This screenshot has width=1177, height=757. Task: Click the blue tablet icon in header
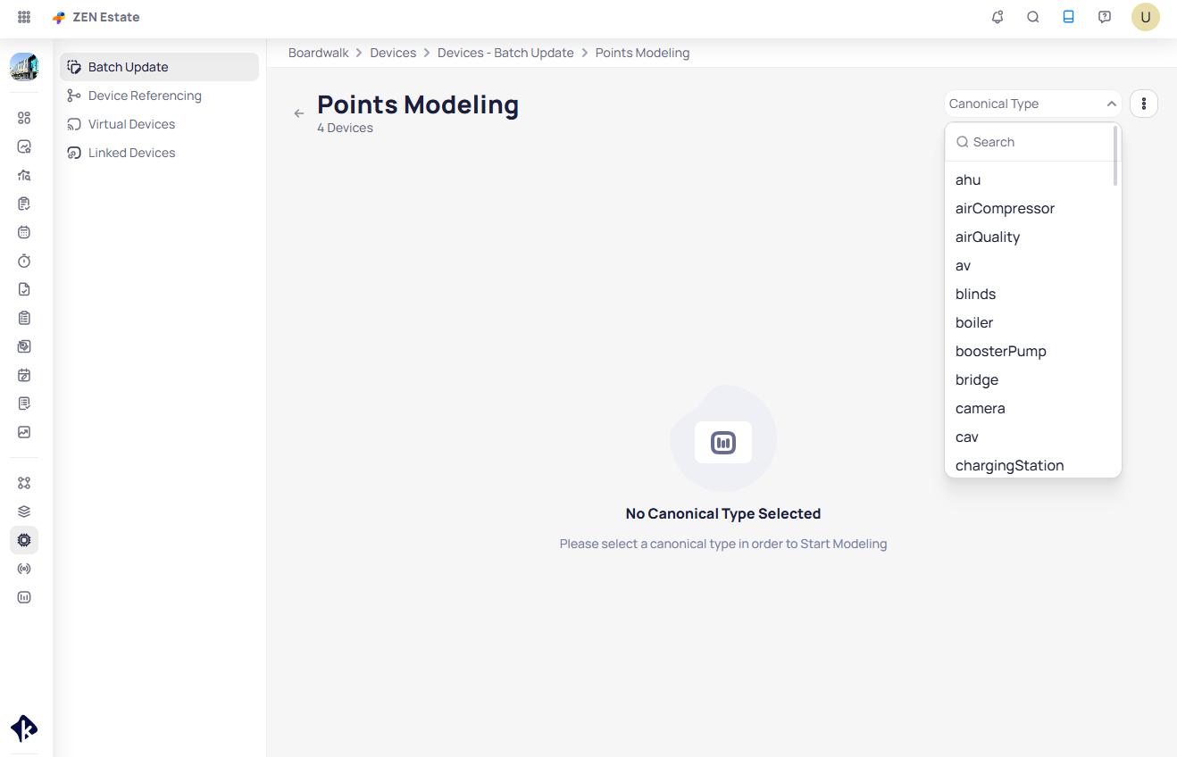click(x=1069, y=17)
